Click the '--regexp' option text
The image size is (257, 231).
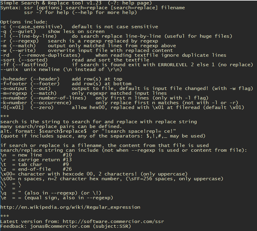[x=24, y=41]
